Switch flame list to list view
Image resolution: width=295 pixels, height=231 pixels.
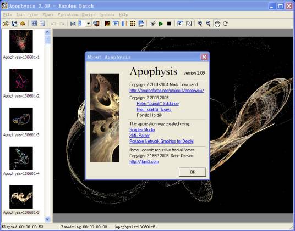click(x=42, y=24)
